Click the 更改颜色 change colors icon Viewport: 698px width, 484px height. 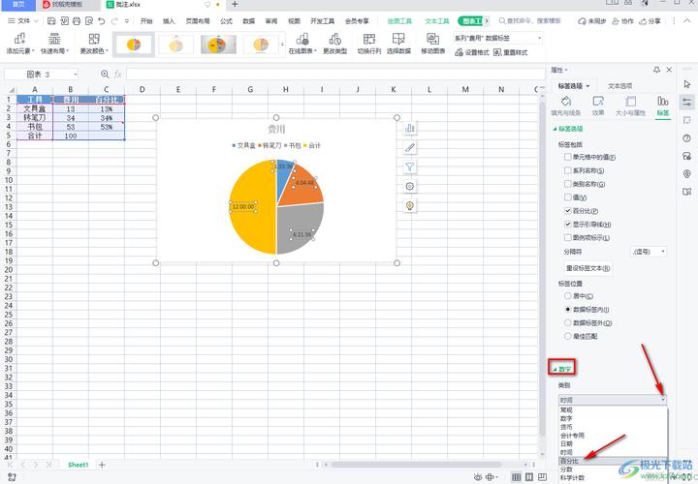click(x=94, y=39)
